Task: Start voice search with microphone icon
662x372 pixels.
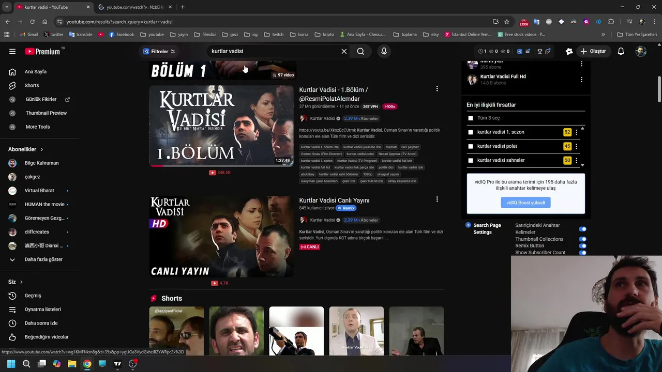Action: 384,51
